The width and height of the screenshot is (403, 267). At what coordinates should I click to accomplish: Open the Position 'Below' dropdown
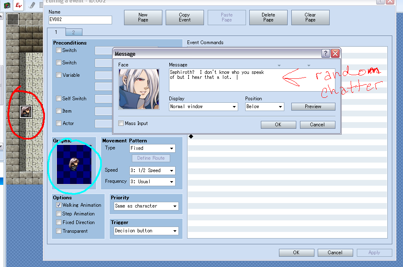265,106
